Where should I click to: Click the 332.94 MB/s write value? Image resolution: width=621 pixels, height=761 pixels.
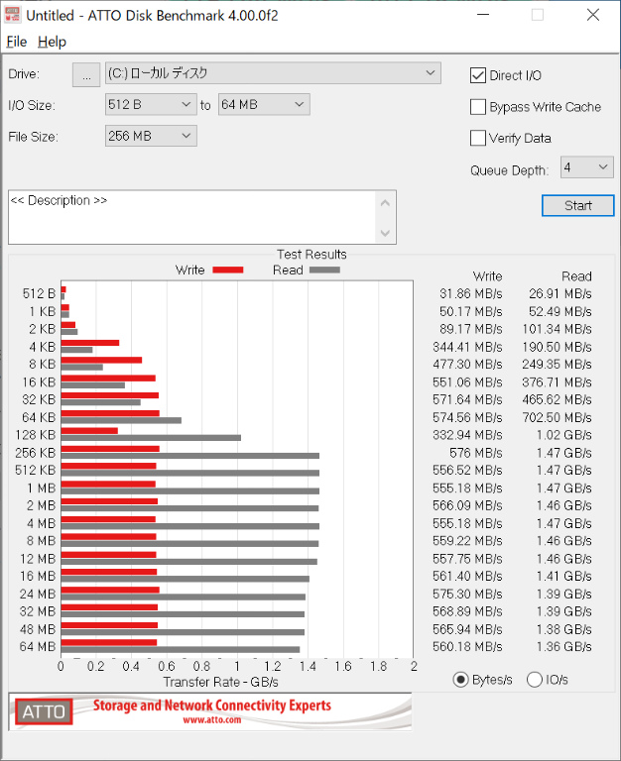pyautogui.click(x=467, y=435)
